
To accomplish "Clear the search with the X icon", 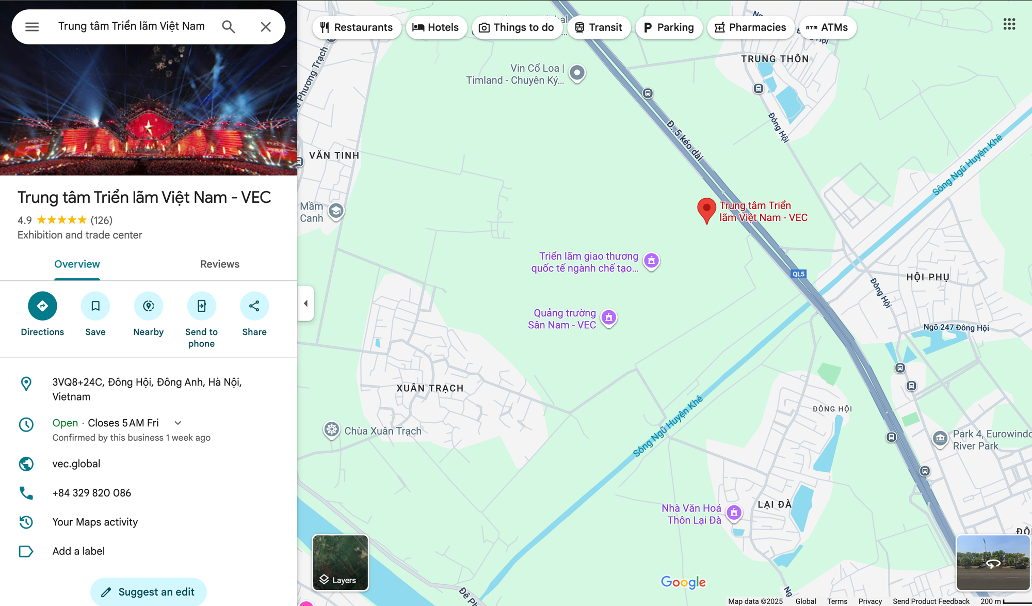I will pos(266,27).
